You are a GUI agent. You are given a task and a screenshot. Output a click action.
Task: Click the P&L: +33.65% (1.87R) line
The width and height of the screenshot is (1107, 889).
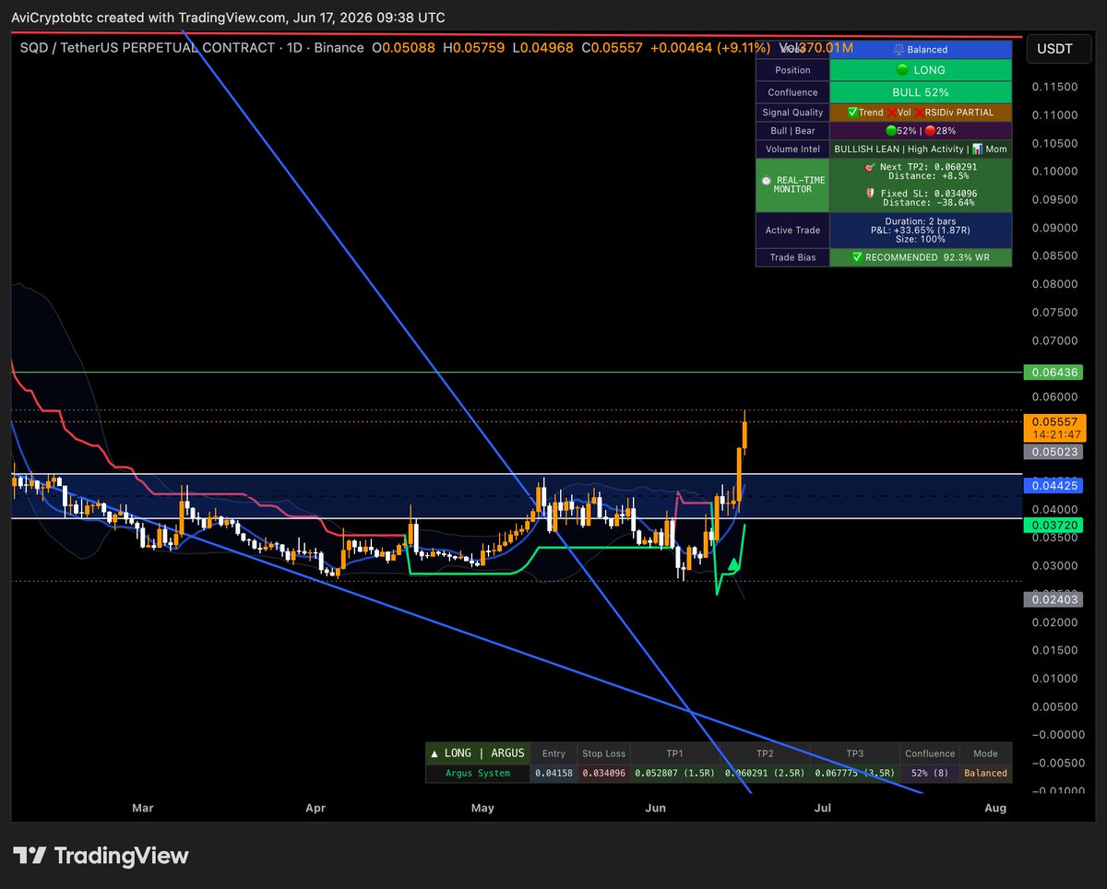pos(920,230)
